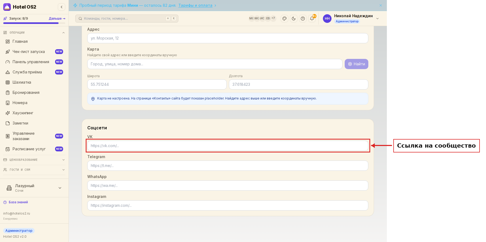Expand the ЦЕНООБРАЗОВАНИЕ section
This screenshot has width=486, height=242.
tap(34, 160)
